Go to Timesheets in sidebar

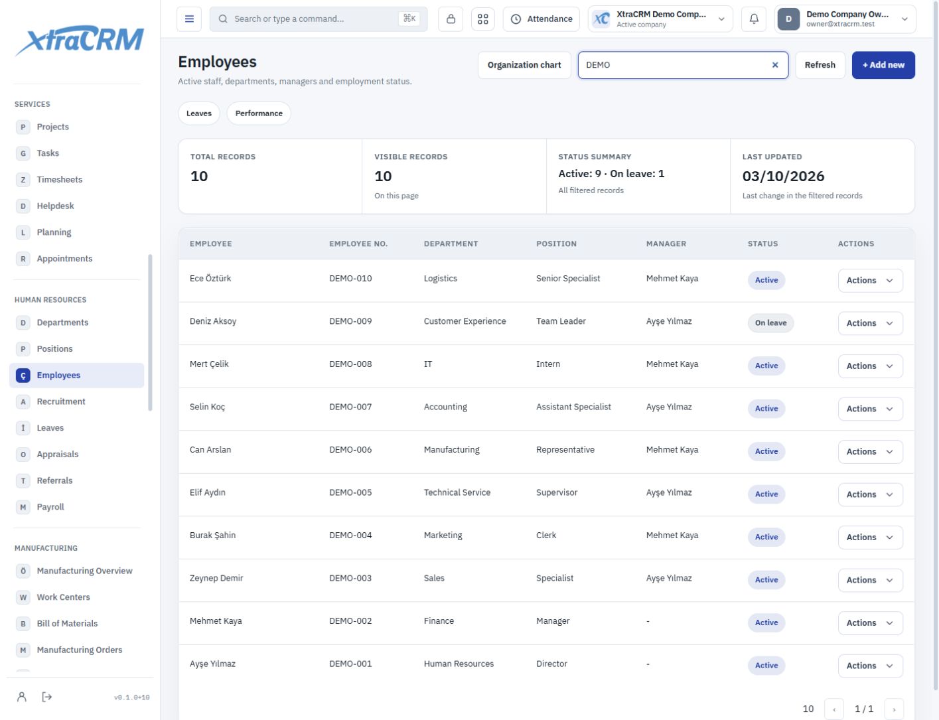[x=77, y=180]
